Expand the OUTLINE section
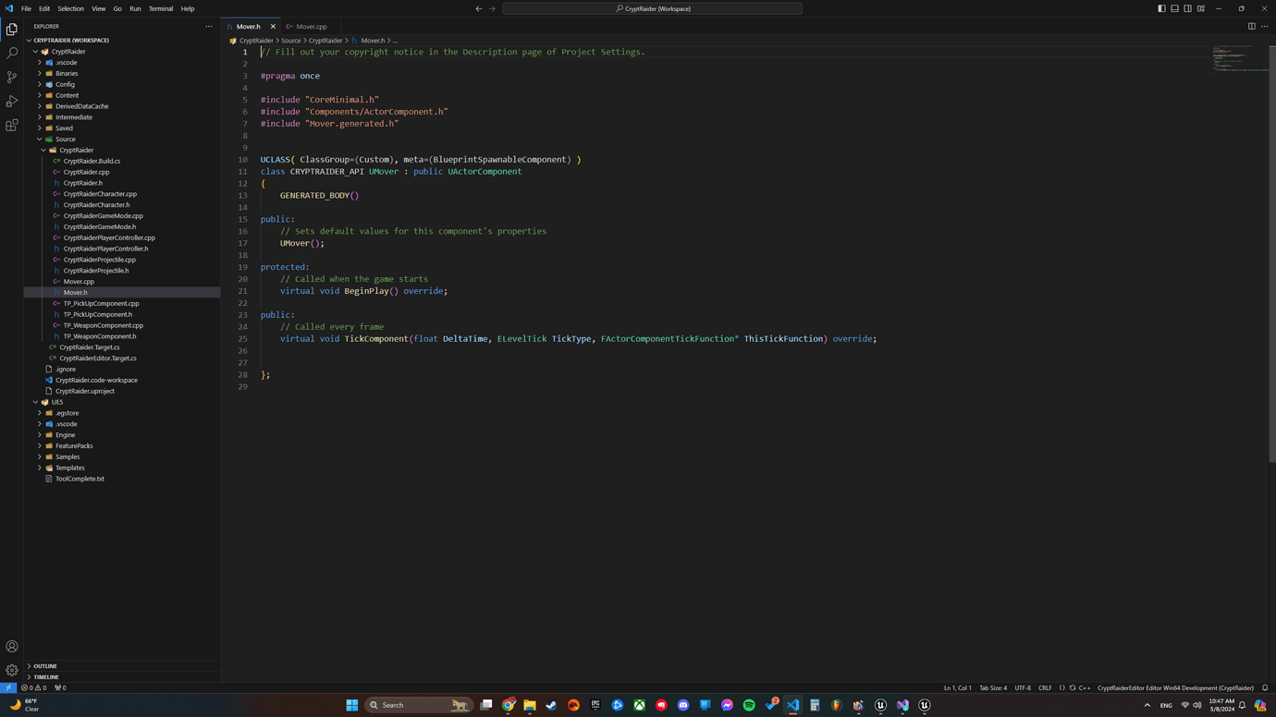The height and width of the screenshot is (717, 1276). (x=44, y=665)
